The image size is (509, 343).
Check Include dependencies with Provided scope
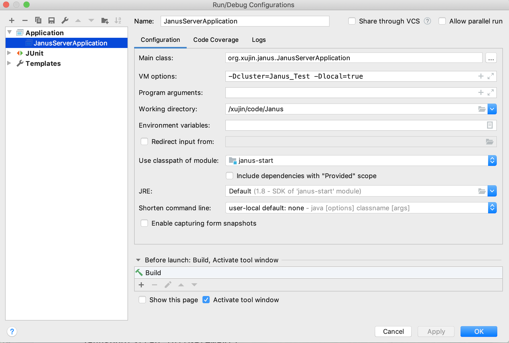tap(230, 176)
